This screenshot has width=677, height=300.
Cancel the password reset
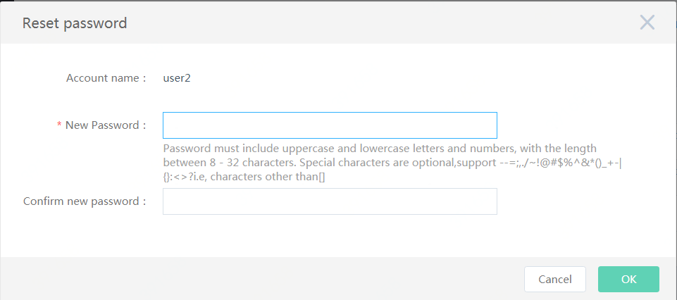[x=555, y=280]
